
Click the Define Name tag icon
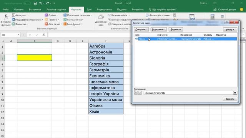[x=109, y=15]
